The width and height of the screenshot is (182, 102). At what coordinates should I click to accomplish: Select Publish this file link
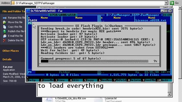click(16, 31)
